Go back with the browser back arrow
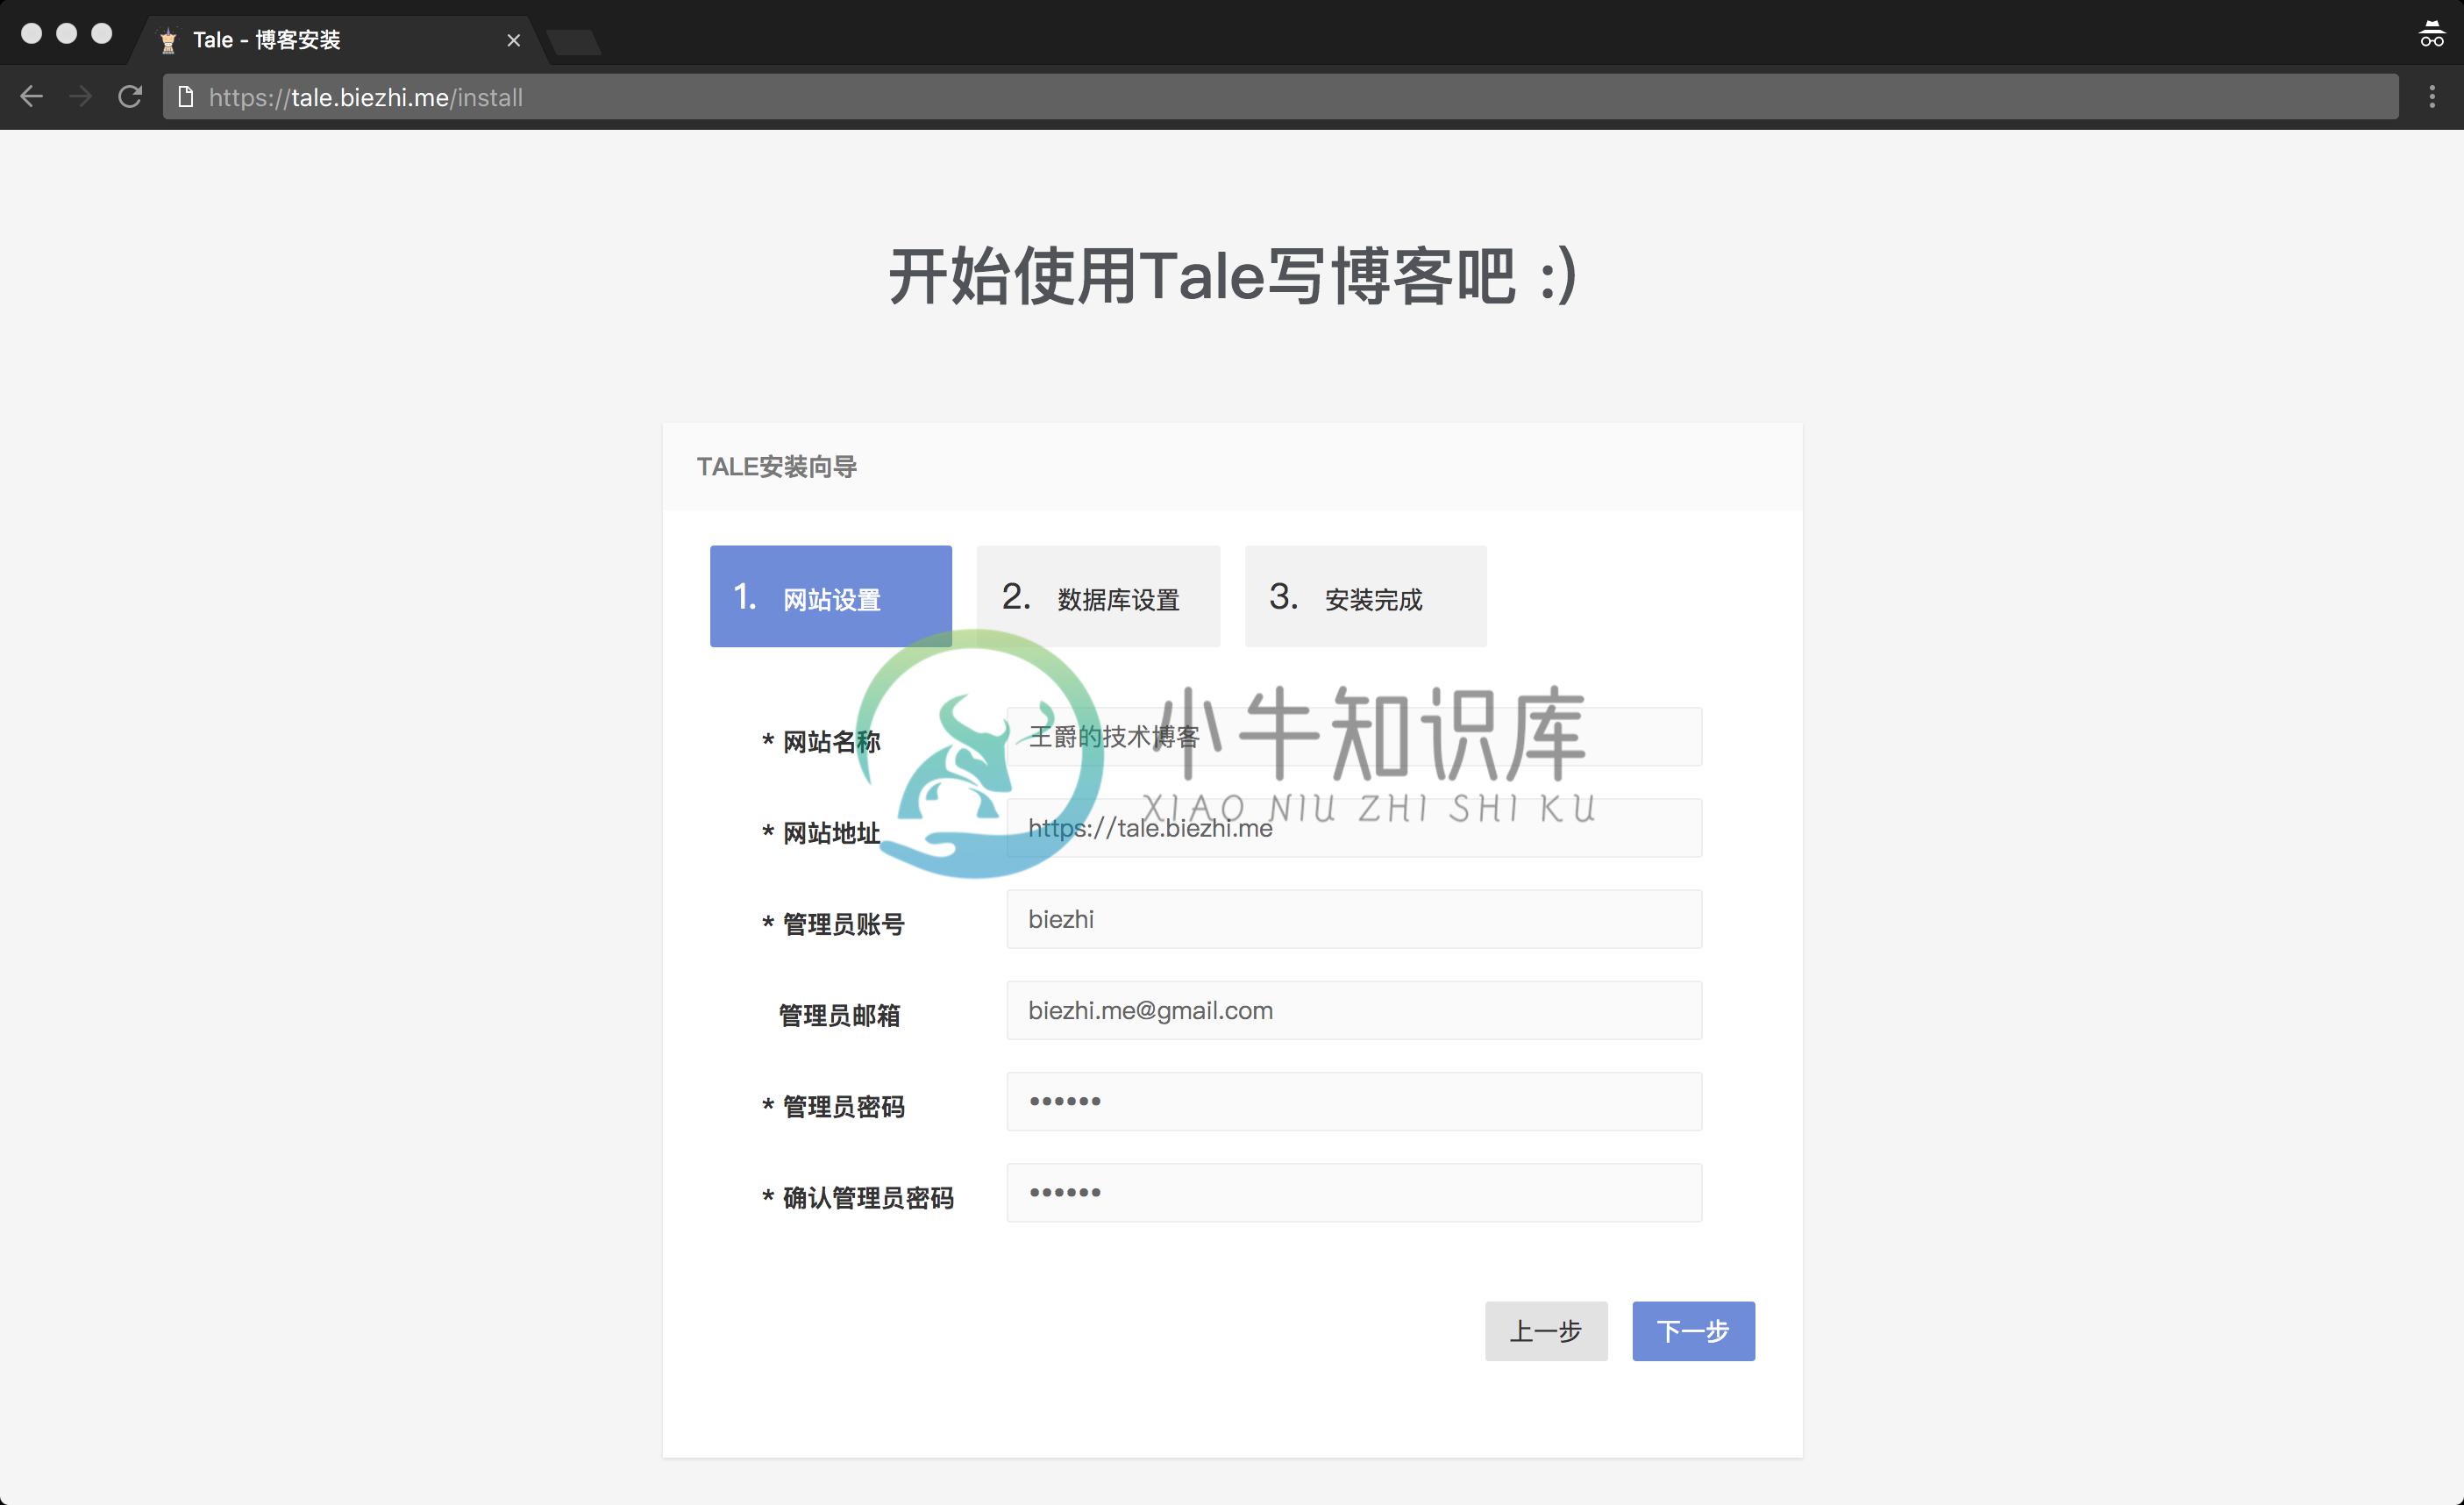Image resolution: width=2464 pixels, height=1505 pixels. pyautogui.click(x=32, y=97)
